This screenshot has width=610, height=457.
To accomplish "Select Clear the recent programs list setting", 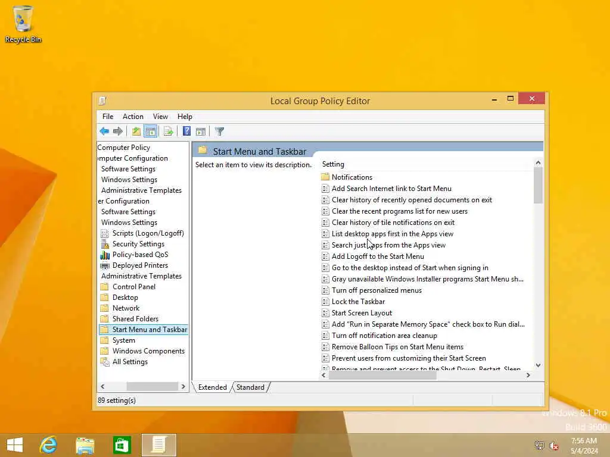I will click(x=400, y=211).
